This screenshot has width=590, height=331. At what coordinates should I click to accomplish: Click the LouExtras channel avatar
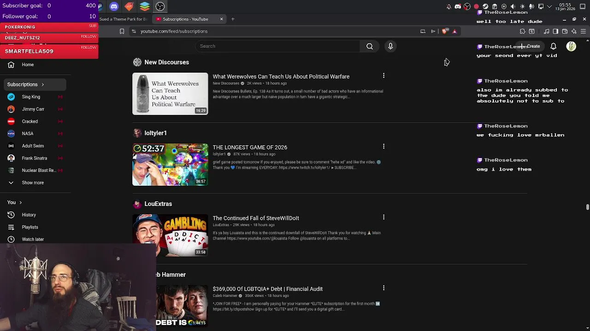(137, 204)
